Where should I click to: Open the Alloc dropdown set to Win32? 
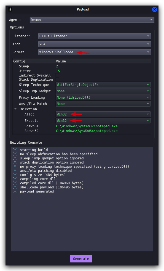(103, 114)
